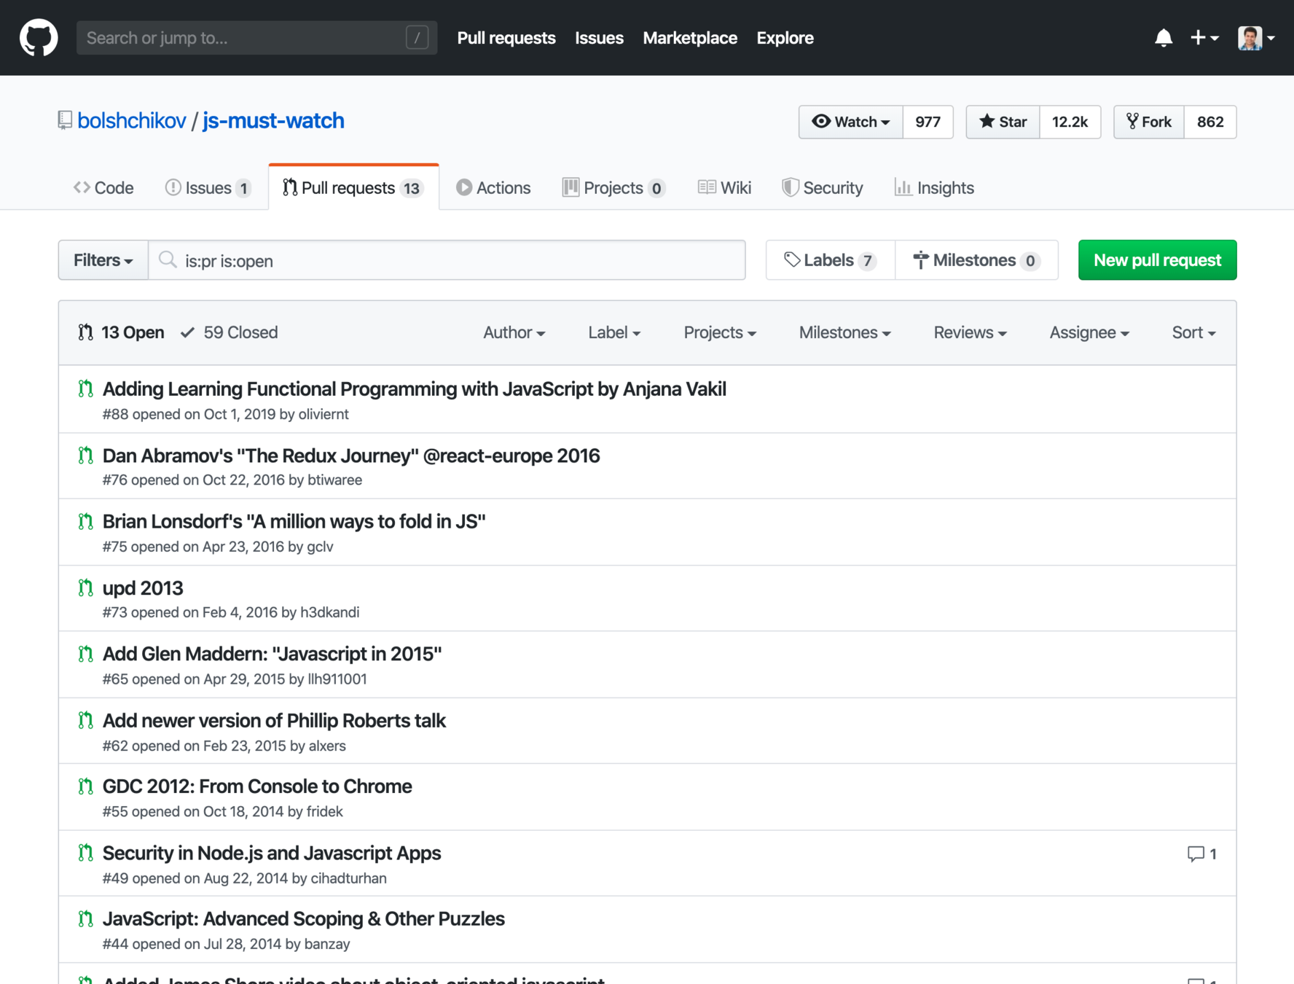Click pull request icon on PR #49 row
Viewport: 1294px width, 984px height.
[x=86, y=853]
